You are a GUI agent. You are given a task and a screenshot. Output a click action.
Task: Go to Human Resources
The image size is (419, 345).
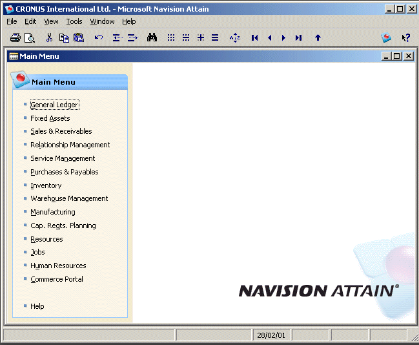58,266
